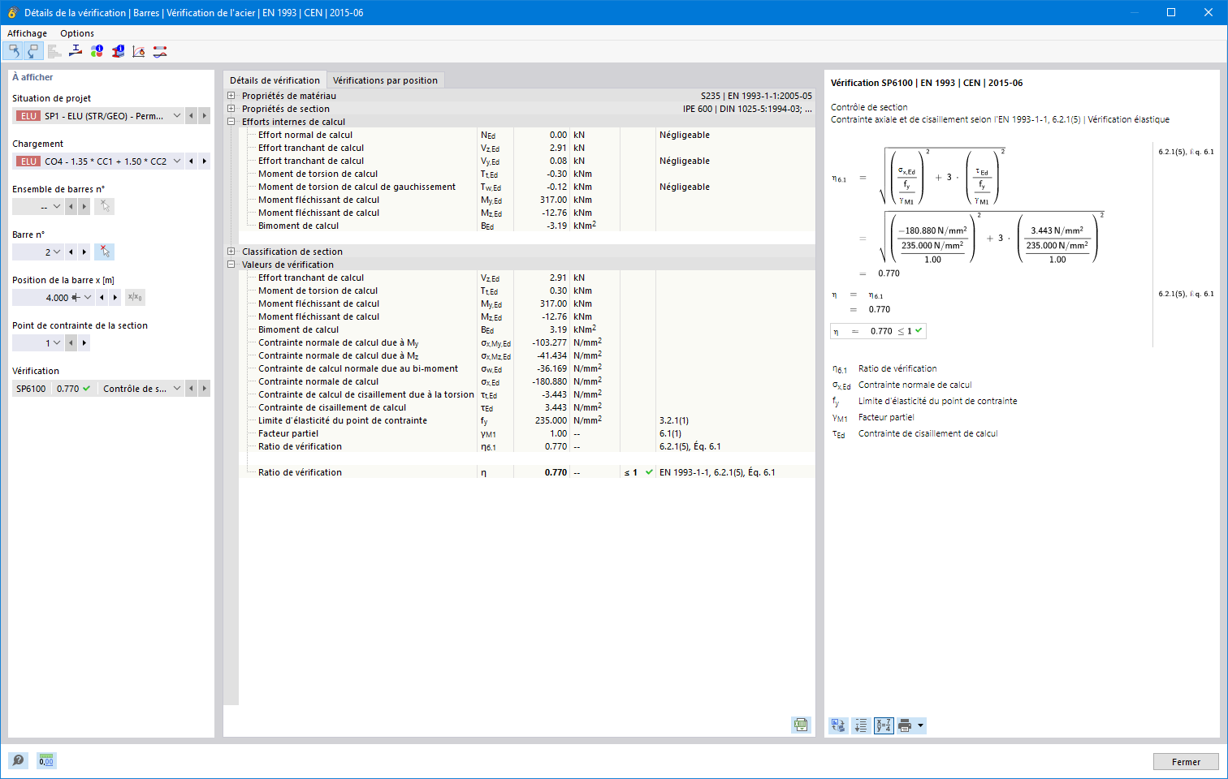Go to next Vérification arrow
The height and width of the screenshot is (779, 1228).
tap(204, 389)
